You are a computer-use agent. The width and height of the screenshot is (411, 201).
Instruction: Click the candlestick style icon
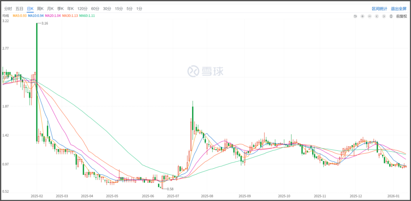coord(391,16)
